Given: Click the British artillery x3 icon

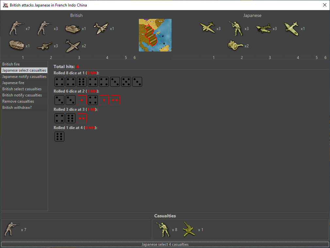Looking at the screenshot, I should coord(45,46).
